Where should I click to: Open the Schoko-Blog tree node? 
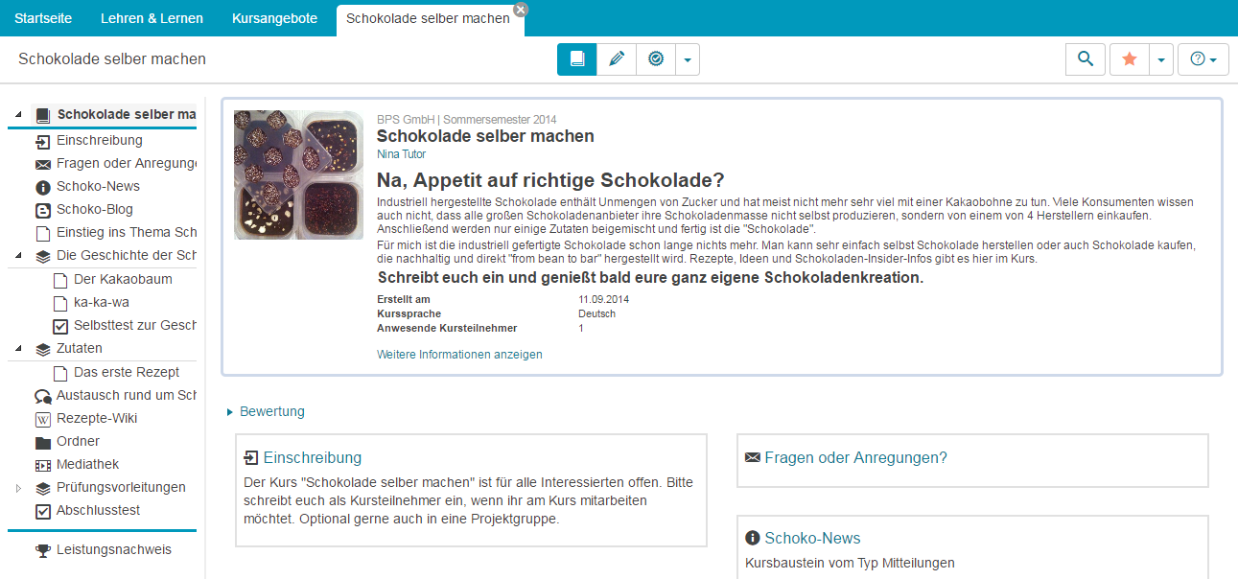coord(94,209)
